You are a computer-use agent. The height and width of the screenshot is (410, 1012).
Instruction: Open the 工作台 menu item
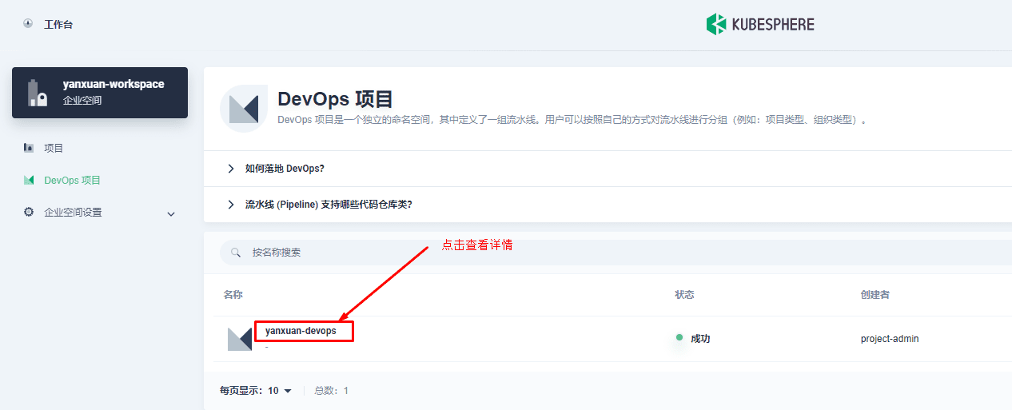58,25
